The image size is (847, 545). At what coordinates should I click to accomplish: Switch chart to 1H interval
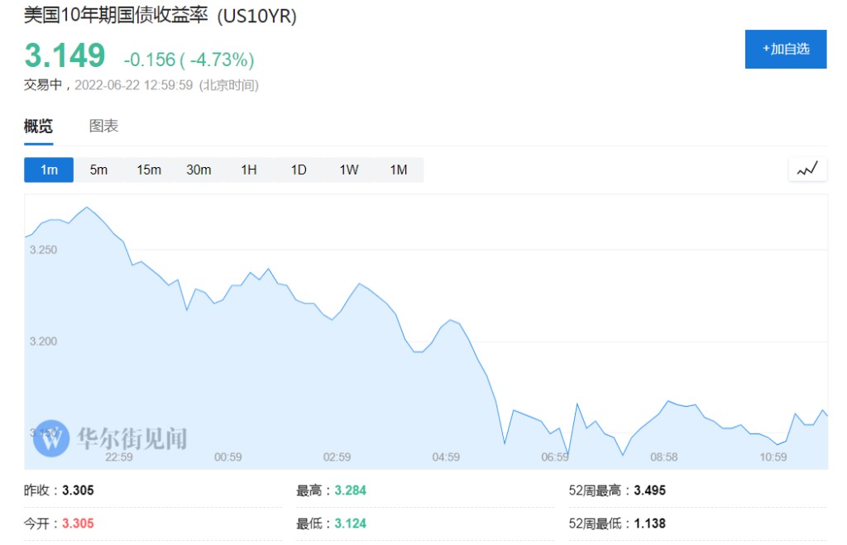click(x=249, y=170)
